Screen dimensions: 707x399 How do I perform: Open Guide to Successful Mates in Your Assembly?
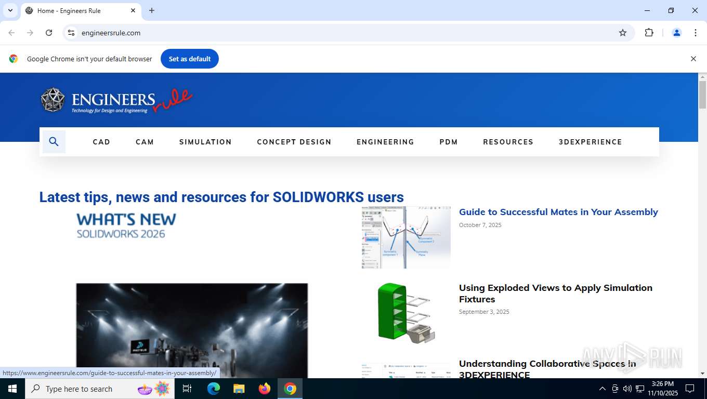point(558,212)
